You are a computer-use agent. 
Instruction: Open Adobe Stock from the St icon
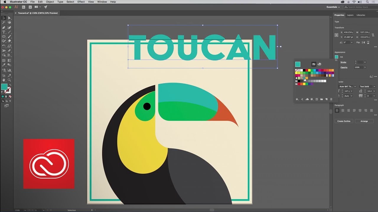tap(30, 7)
